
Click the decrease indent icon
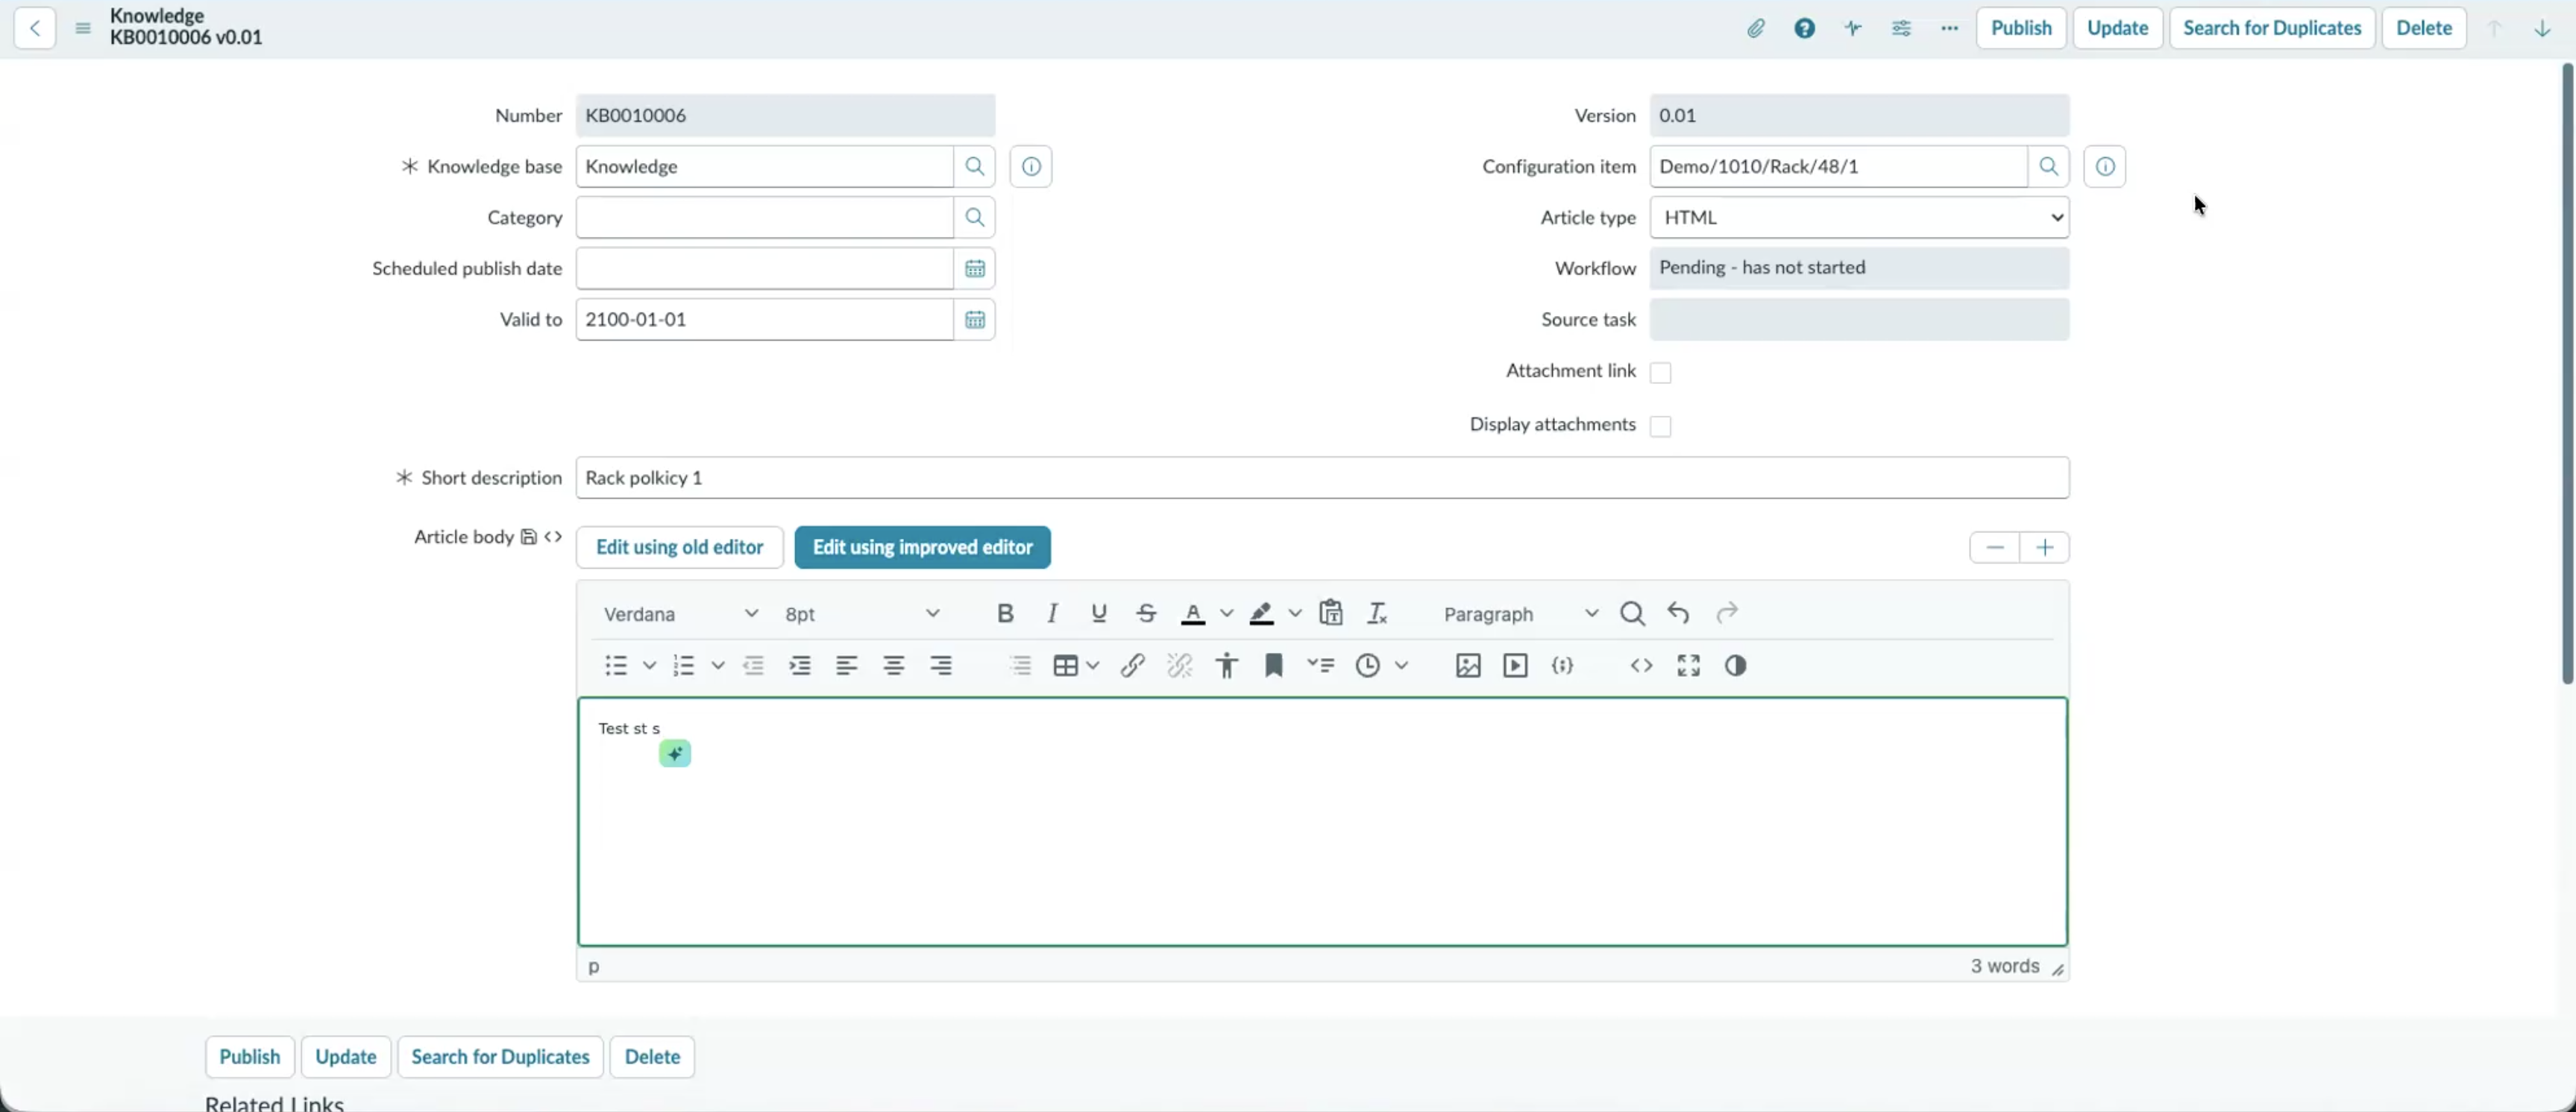click(753, 666)
